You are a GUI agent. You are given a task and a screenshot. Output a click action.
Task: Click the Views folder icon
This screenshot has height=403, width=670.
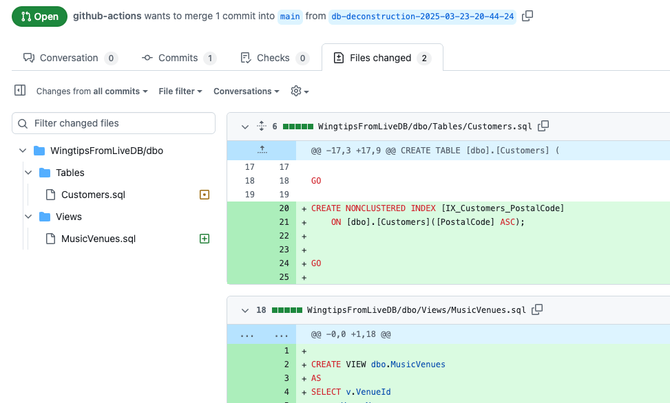45,217
